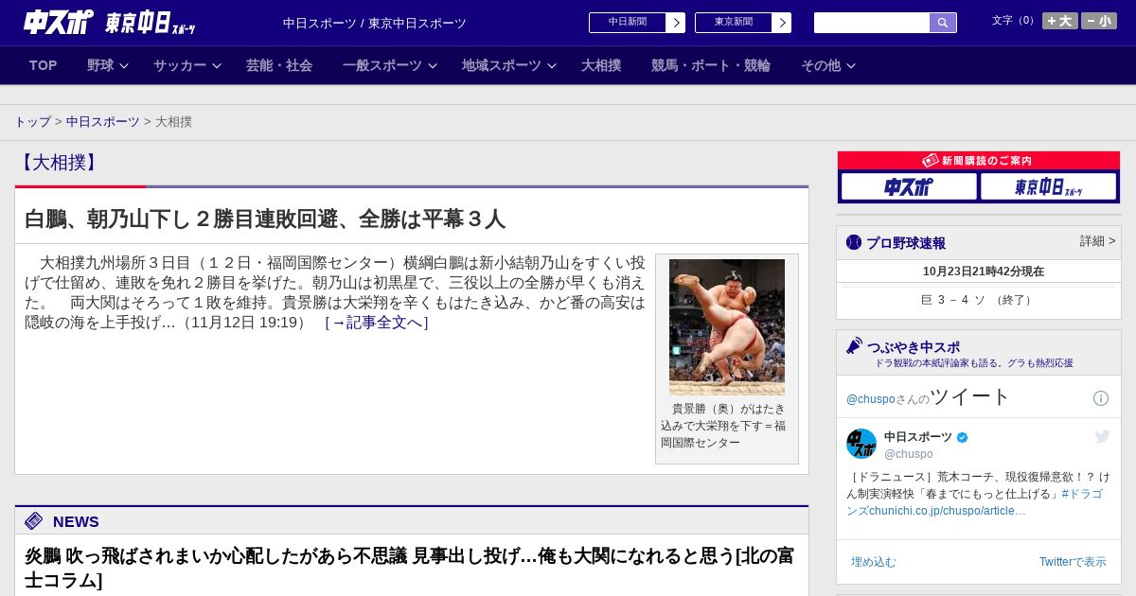Open the サッカー navigation menu
This screenshot has height=596, width=1136.
180,65
